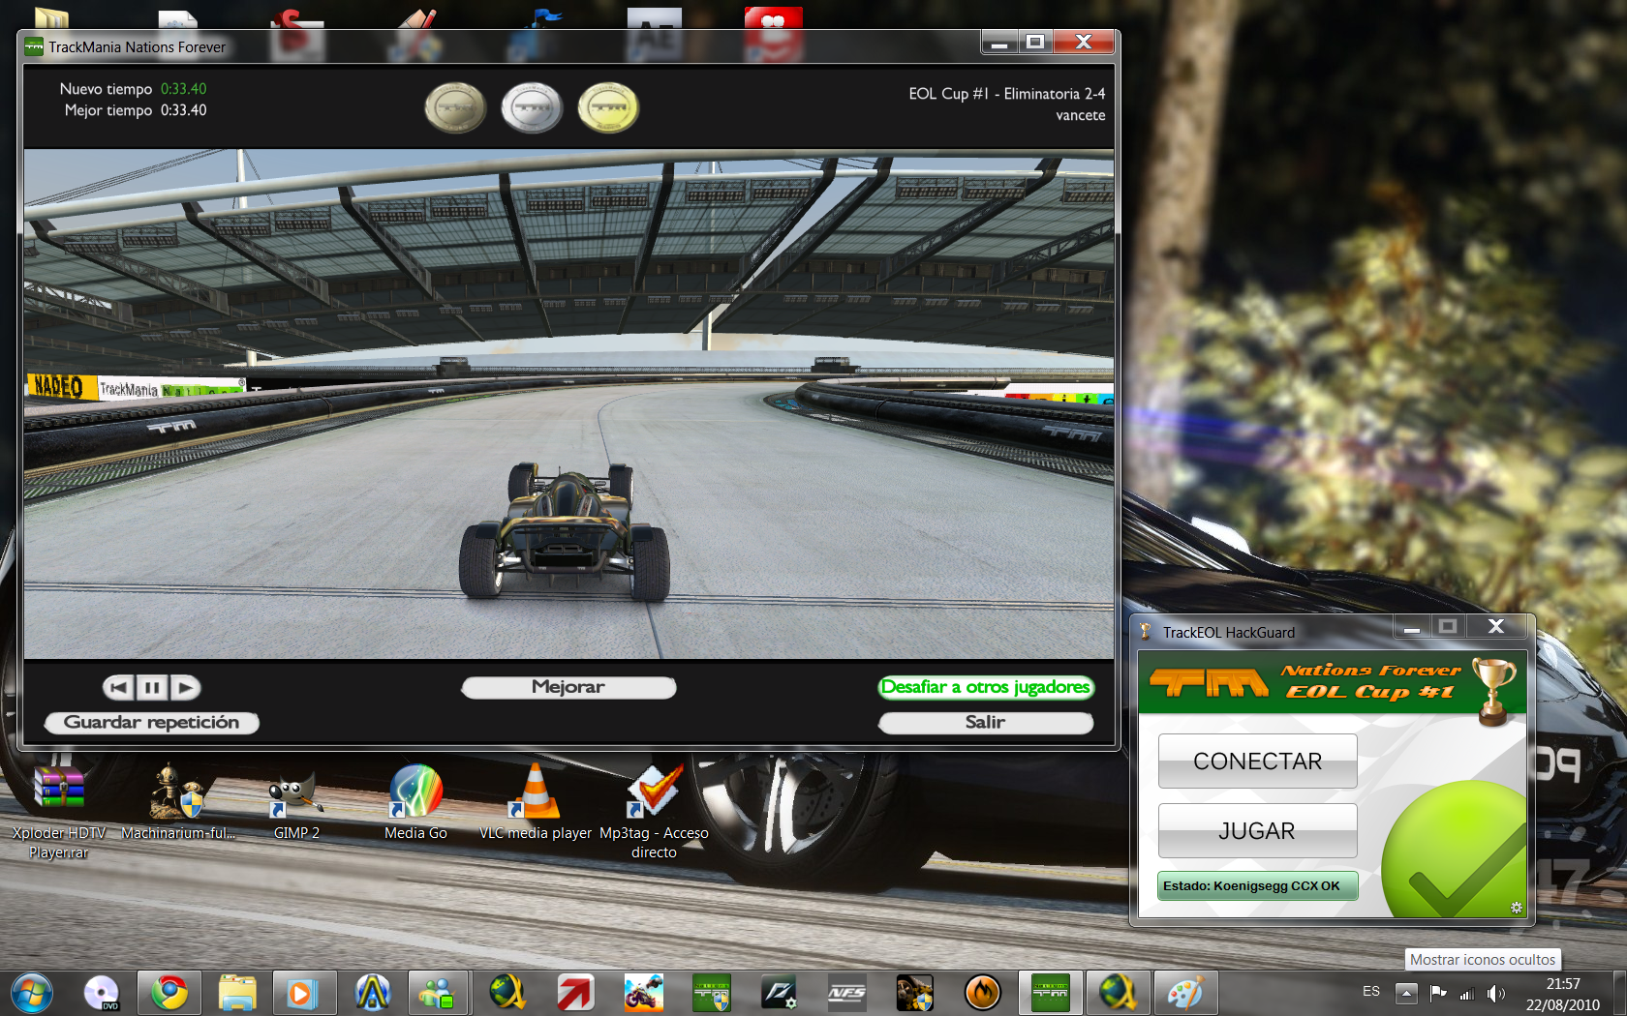Click the Mejorar button
The height and width of the screenshot is (1016, 1627).
point(568,687)
